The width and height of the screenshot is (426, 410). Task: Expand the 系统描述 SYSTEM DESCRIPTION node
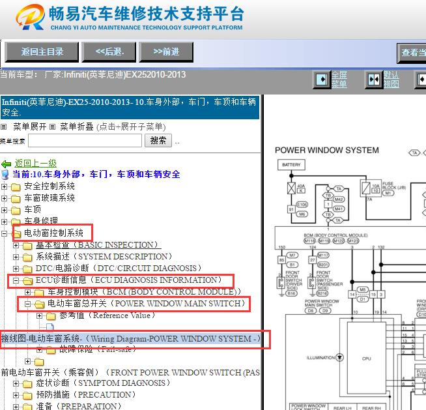(16, 257)
